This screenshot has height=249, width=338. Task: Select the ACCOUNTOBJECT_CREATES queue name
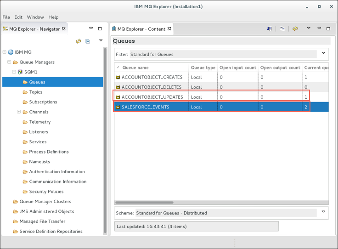point(152,77)
